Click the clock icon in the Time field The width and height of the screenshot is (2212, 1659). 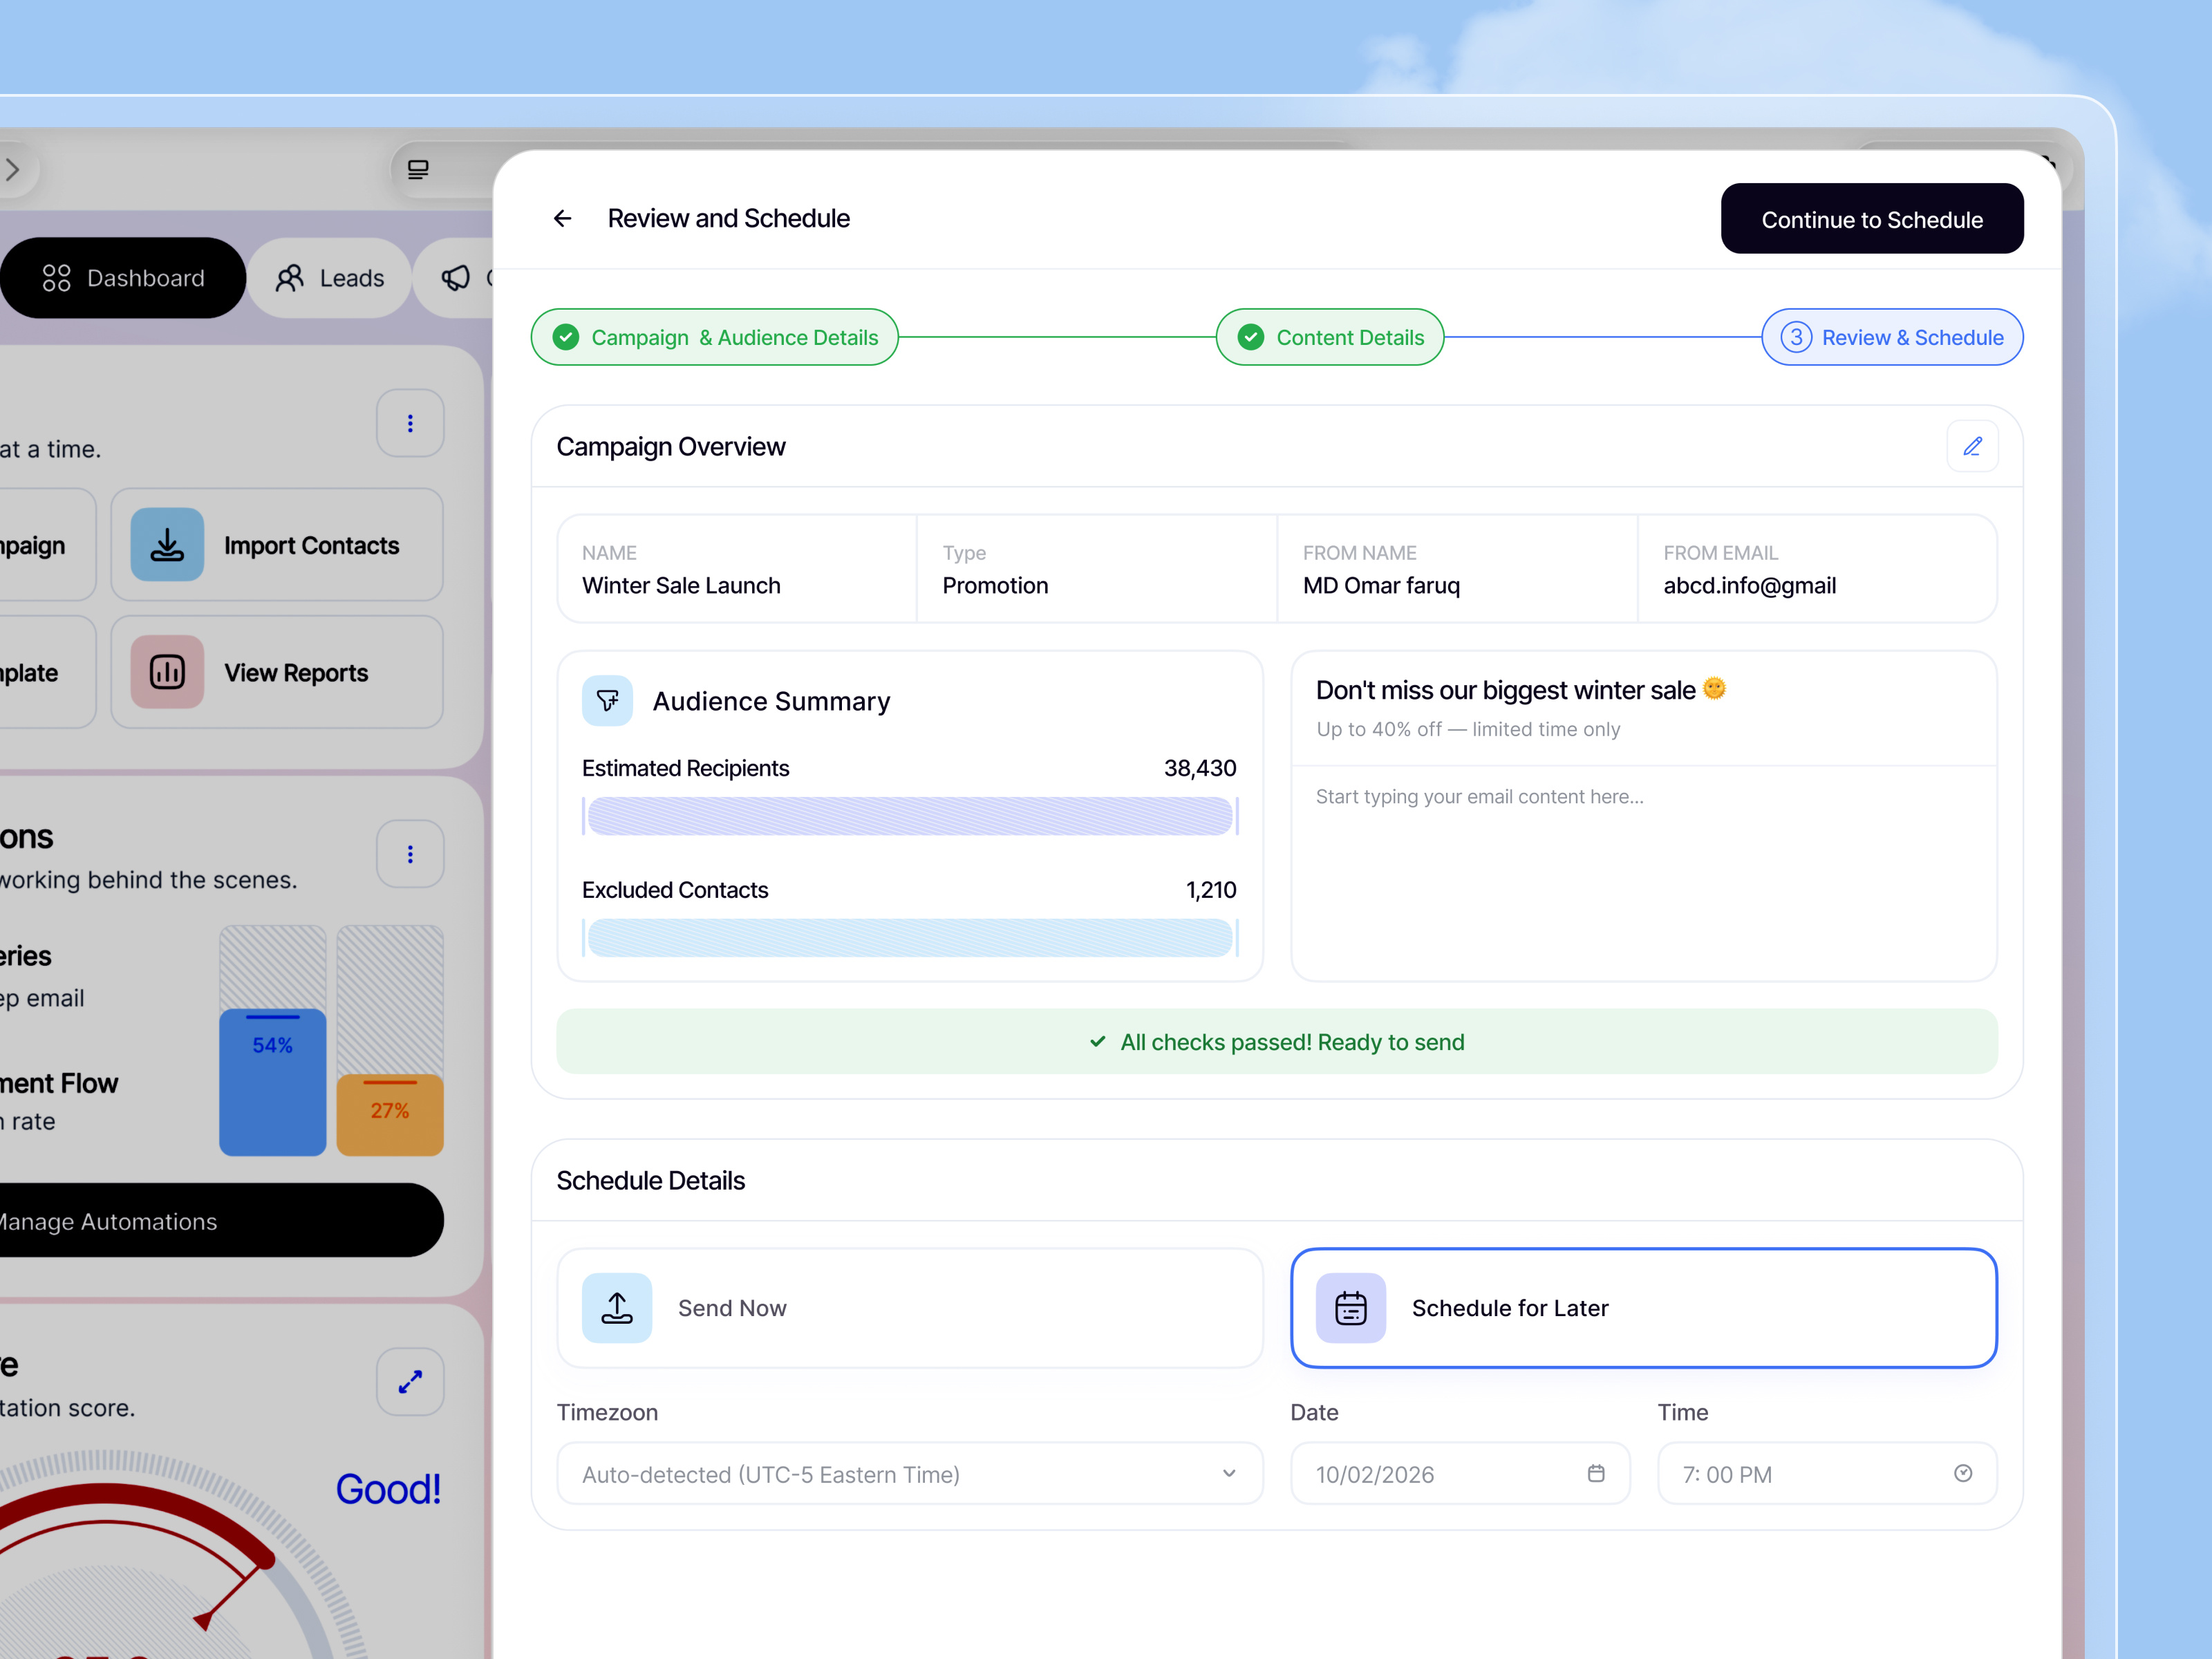tap(1963, 1473)
